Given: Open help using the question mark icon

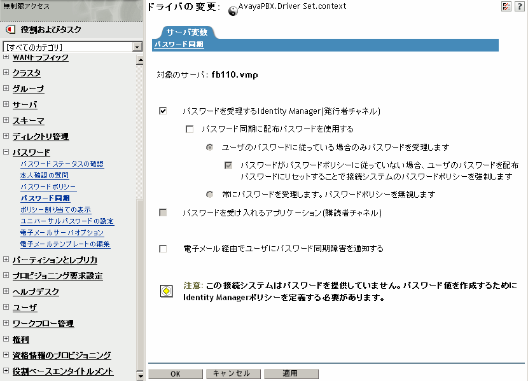Looking at the screenshot, I should click(520, 6).
